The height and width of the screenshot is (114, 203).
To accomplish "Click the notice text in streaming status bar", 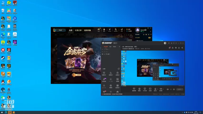I will click(113, 94).
